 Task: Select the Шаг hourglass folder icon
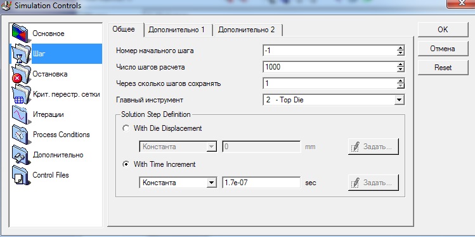tap(21, 54)
